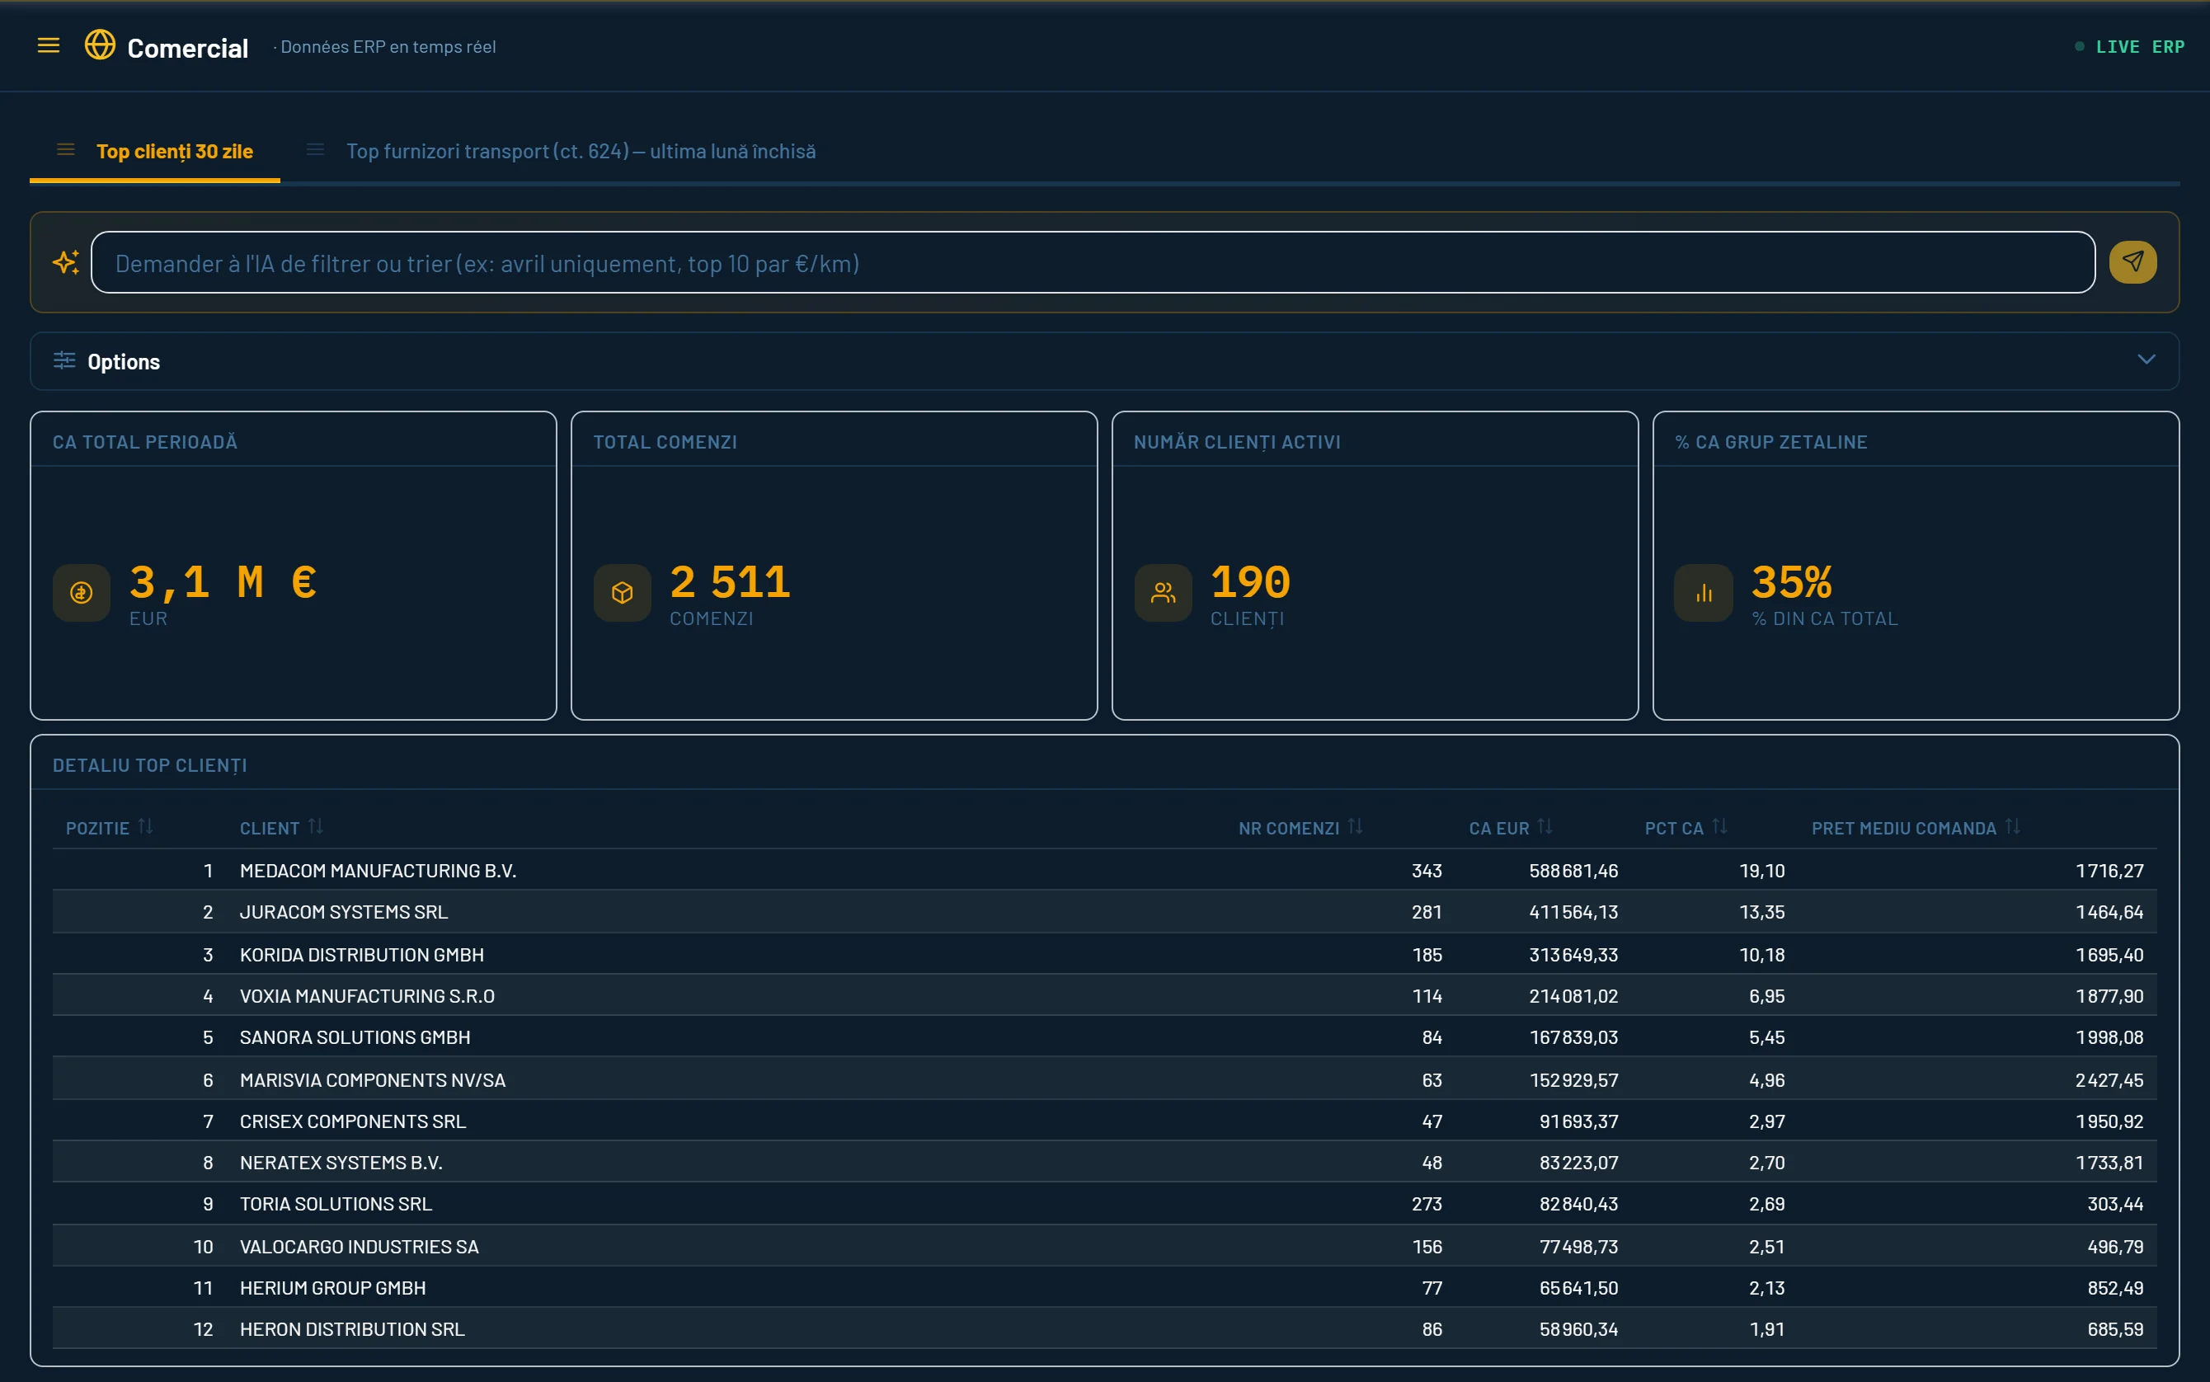Click the box icon in Total Comenzi card
Viewport: 2210px width, 1382px height.
(623, 593)
